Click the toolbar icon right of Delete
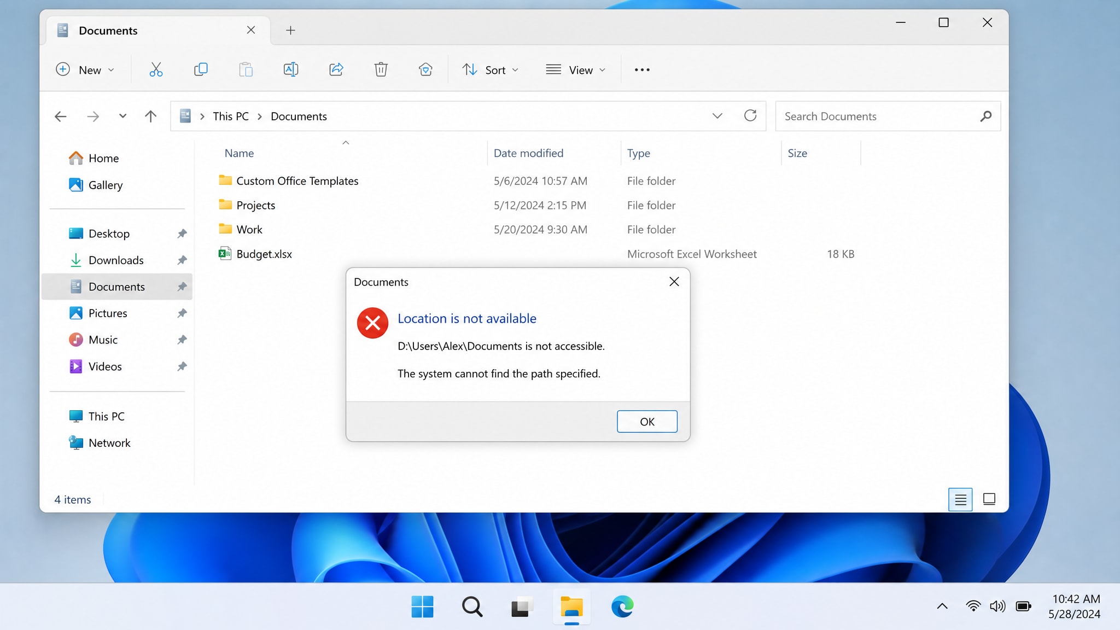1120x630 pixels. pos(425,69)
